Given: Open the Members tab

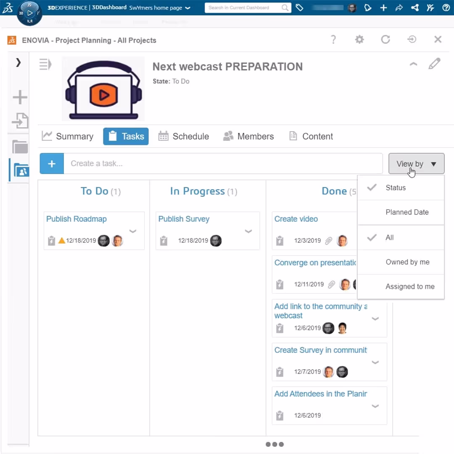Looking at the screenshot, I should pyautogui.click(x=248, y=136).
